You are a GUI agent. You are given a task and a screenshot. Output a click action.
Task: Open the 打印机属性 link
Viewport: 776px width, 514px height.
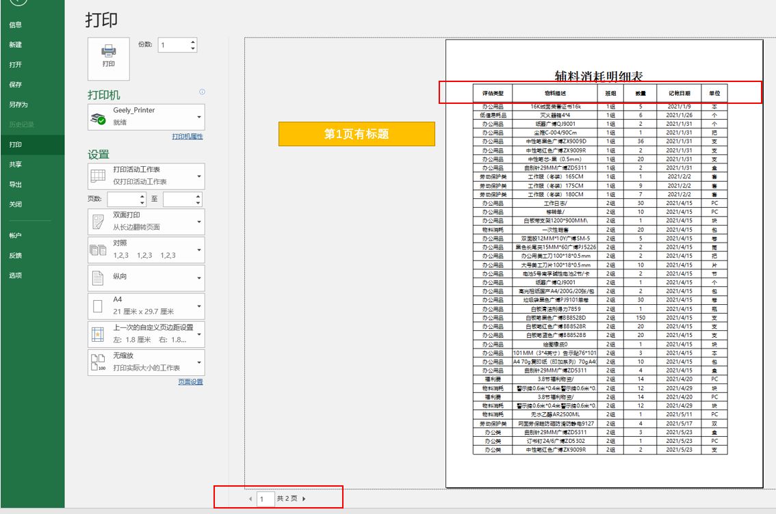click(x=187, y=137)
